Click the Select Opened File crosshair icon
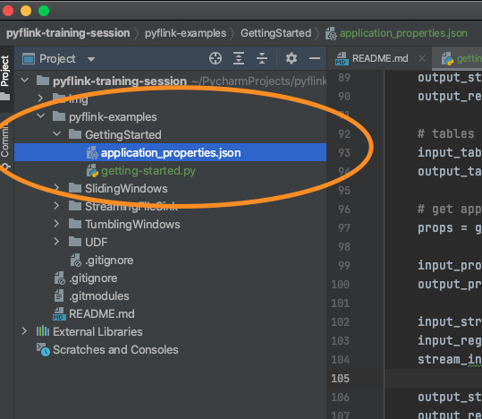 point(216,58)
